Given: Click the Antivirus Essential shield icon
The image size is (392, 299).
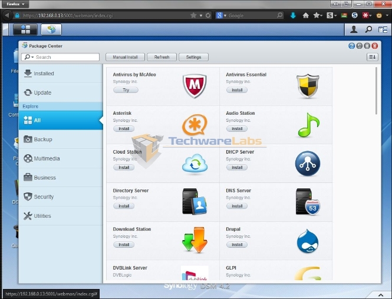Looking at the screenshot, I should [x=308, y=86].
